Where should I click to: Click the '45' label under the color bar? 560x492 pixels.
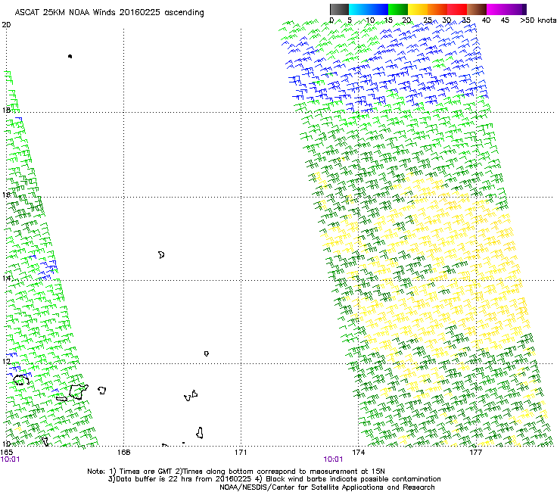click(505, 20)
